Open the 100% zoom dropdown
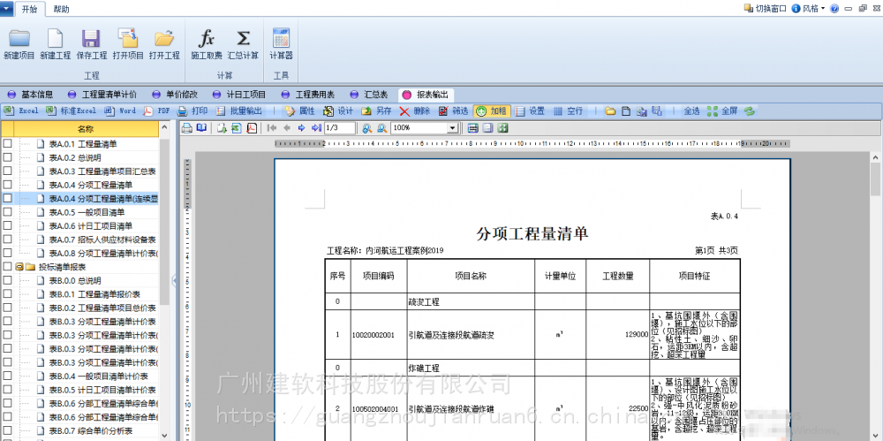Screen dimensions: 883x441 point(452,128)
